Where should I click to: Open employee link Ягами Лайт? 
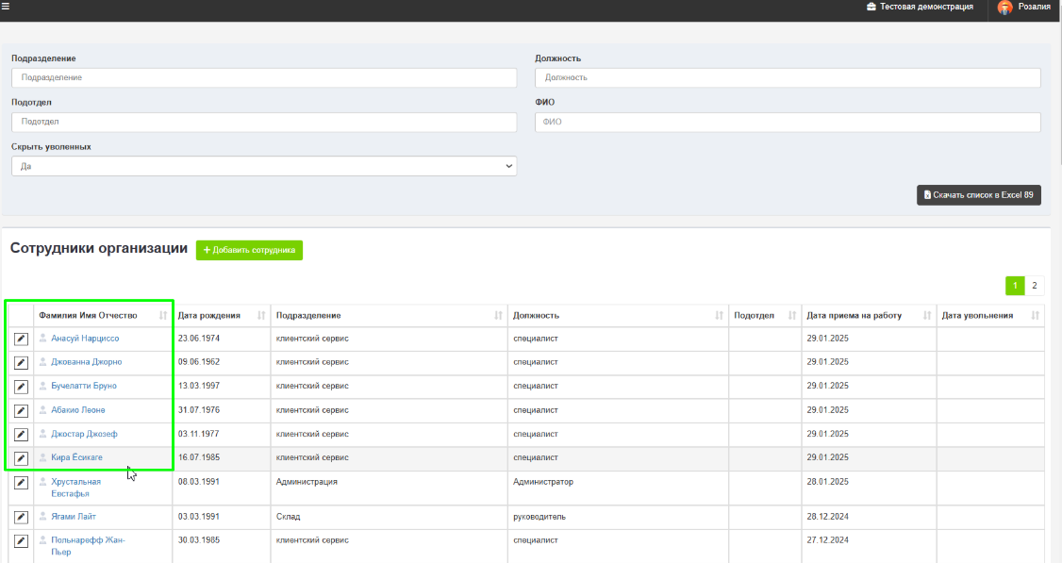point(74,516)
